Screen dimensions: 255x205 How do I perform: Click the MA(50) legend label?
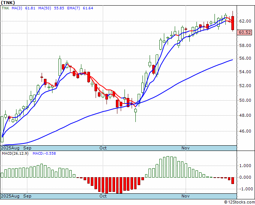[45, 8]
